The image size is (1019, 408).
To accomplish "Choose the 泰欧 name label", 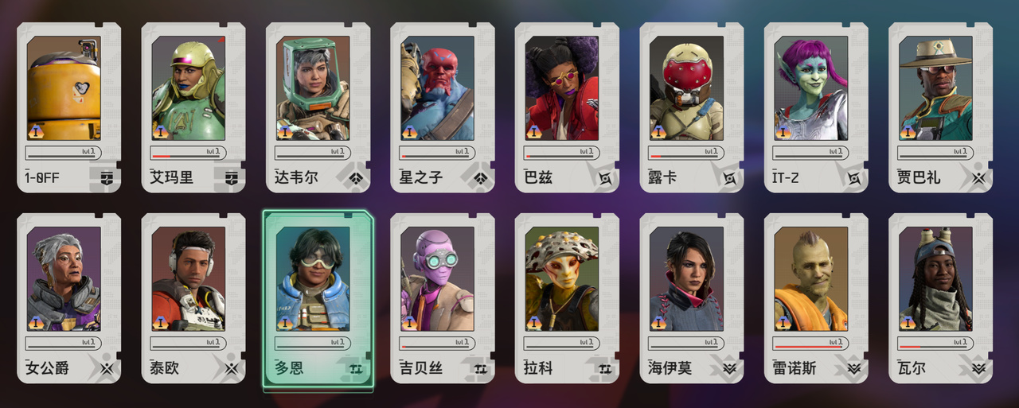I will (165, 368).
